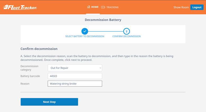Switch to the TRACKING tab
The height and width of the screenshot is (112, 206).
coord(112,7)
